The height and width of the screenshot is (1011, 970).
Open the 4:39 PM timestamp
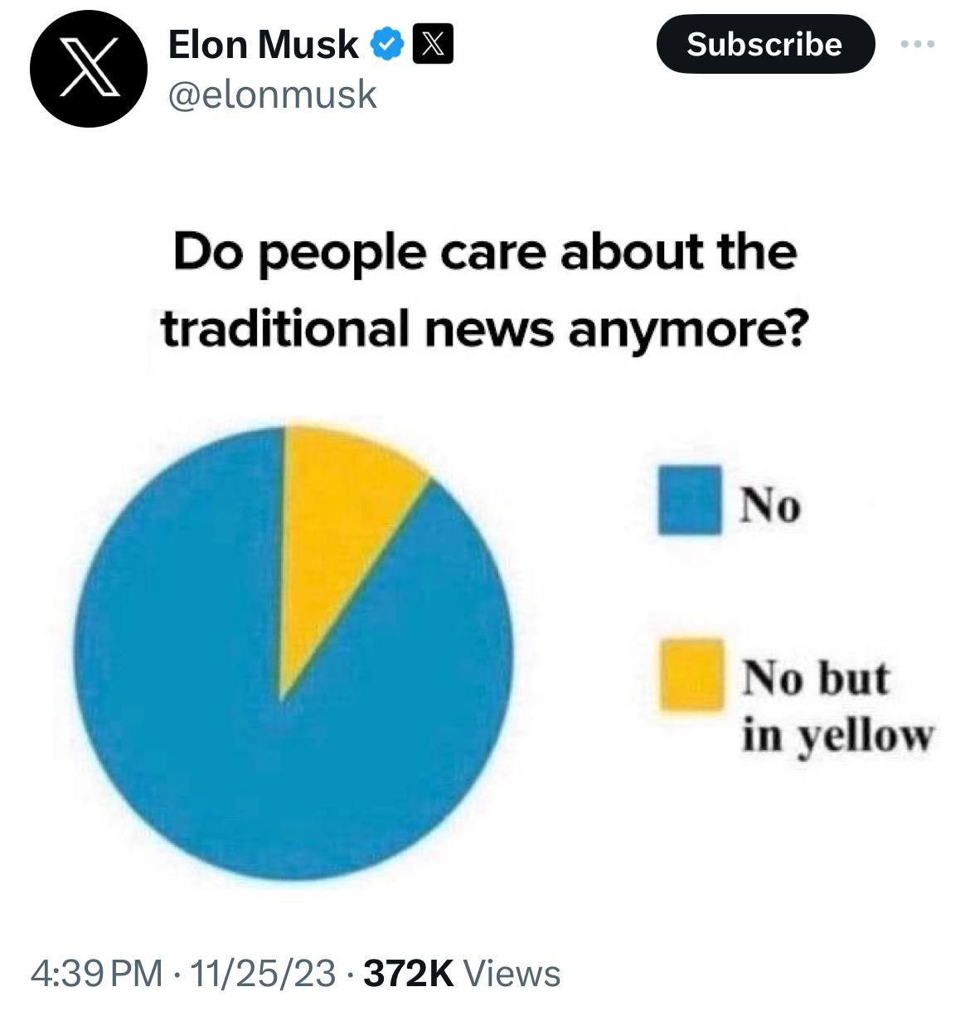(x=95, y=973)
